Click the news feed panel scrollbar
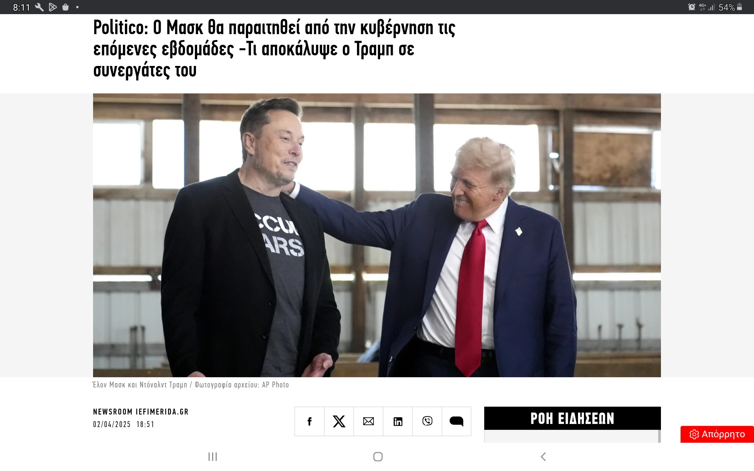Image resolution: width=754 pixels, height=471 pixels. 659,436
